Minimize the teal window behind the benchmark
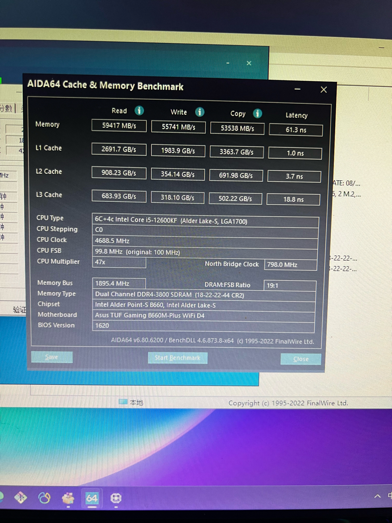392x523 pixels. click(228, 63)
